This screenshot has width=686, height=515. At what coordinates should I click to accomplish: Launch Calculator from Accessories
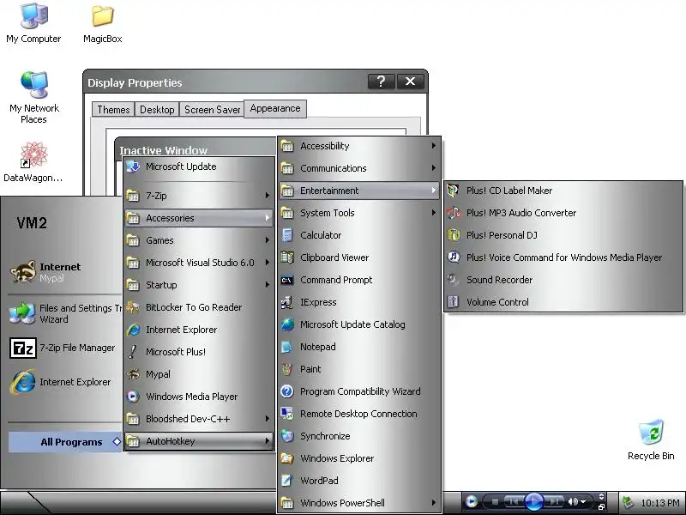358,235
